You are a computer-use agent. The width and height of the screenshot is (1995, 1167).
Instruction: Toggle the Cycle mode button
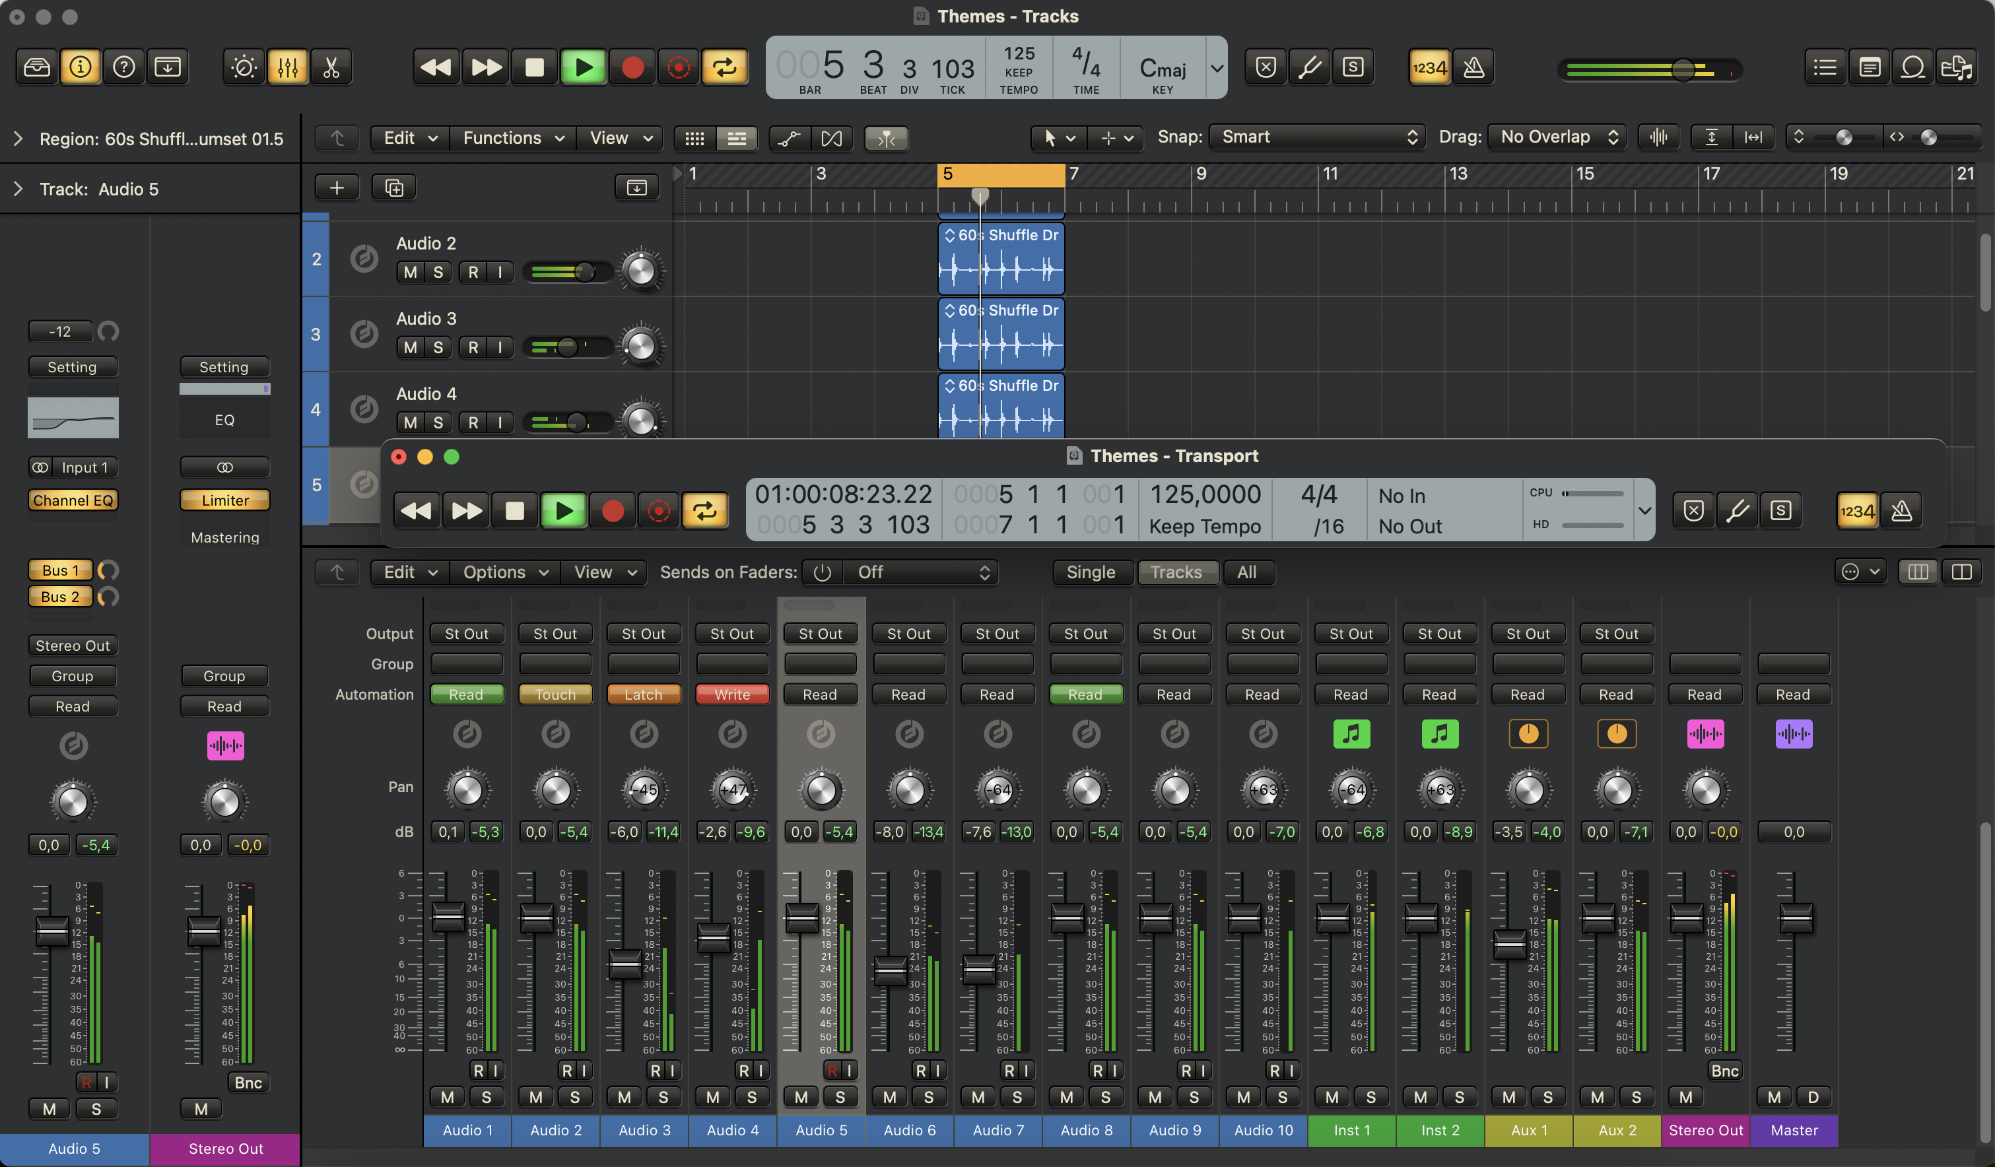click(x=724, y=67)
